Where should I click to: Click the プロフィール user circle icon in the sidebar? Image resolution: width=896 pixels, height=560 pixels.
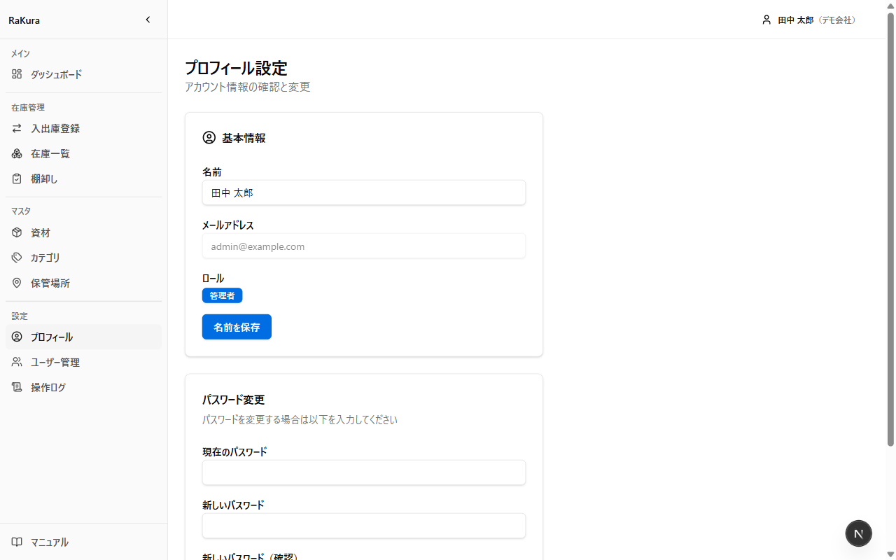[17, 337]
